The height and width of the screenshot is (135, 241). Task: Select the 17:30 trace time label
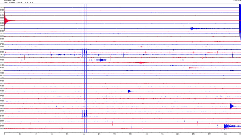click(x=2, y=98)
